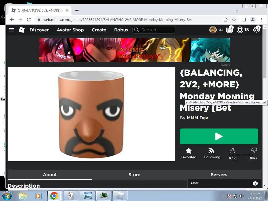Toggle the Favorited star
The width and height of the screenshot is (268, 201).
click(x=188, y=153)
